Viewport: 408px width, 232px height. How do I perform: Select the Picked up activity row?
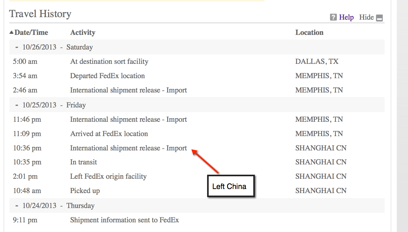click(85, 191)
